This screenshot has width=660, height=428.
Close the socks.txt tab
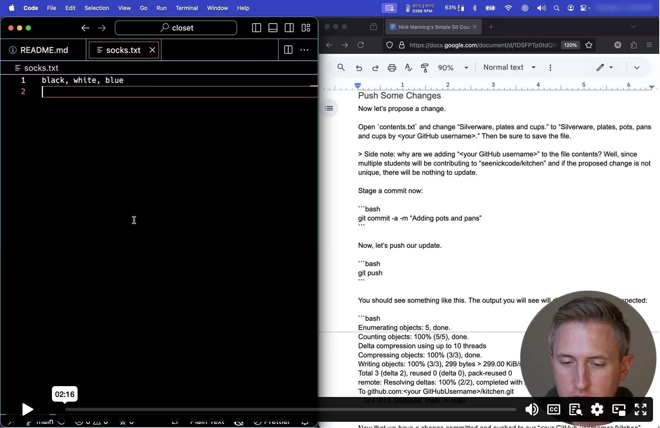[x=152, y=50]
